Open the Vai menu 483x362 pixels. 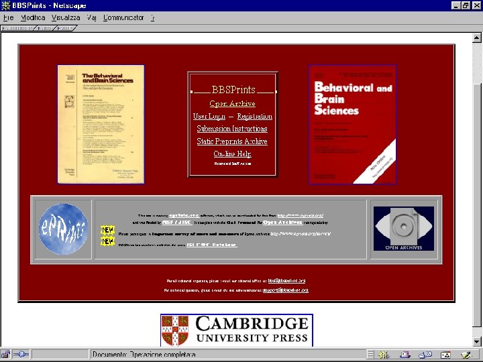pyautogui.click(x=91, y=18)
